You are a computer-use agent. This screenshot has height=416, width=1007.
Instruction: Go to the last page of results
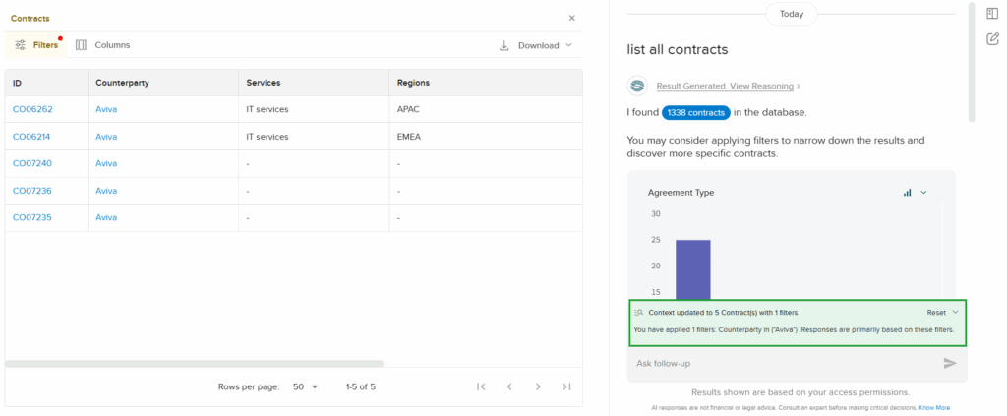coord(566,386)
